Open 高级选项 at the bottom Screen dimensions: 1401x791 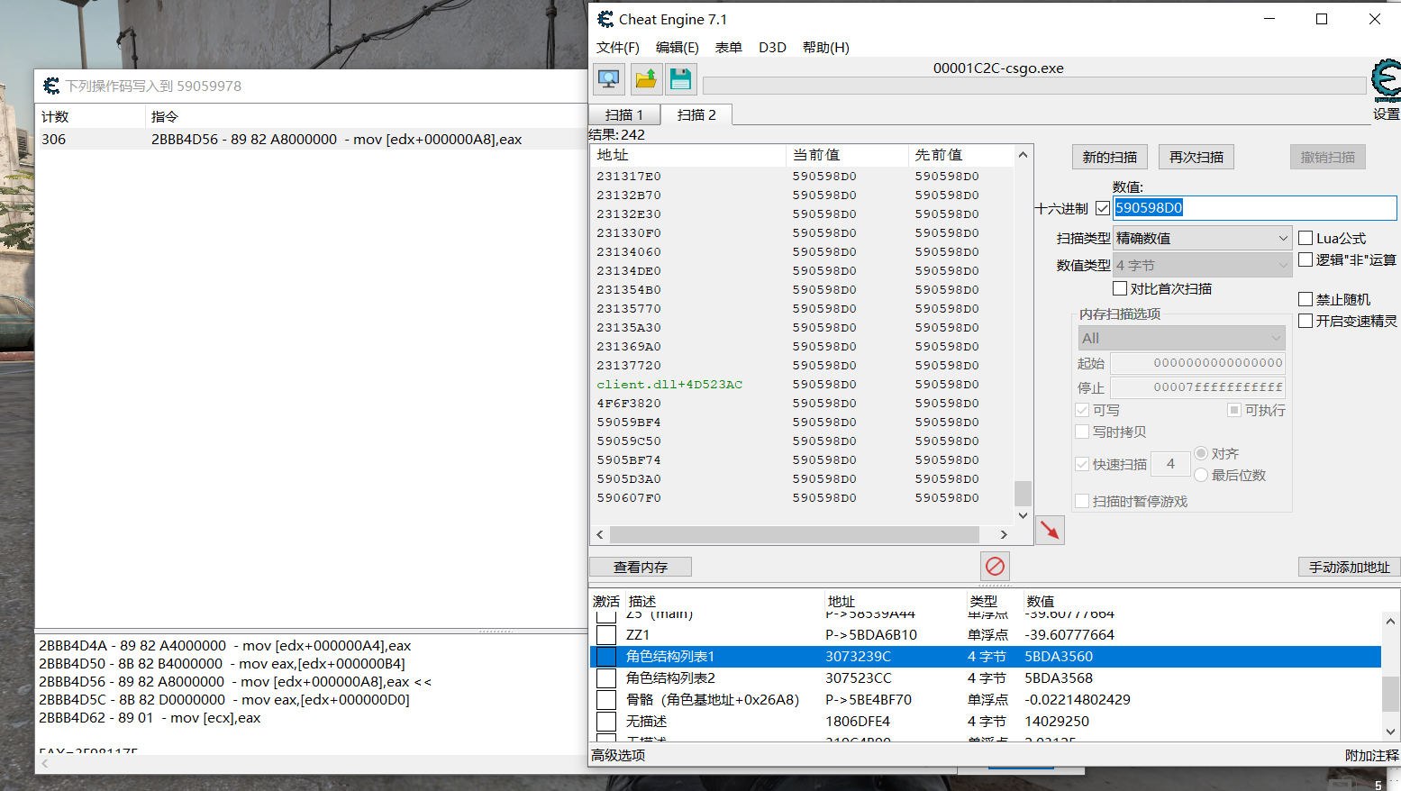[x=618, y=755]
